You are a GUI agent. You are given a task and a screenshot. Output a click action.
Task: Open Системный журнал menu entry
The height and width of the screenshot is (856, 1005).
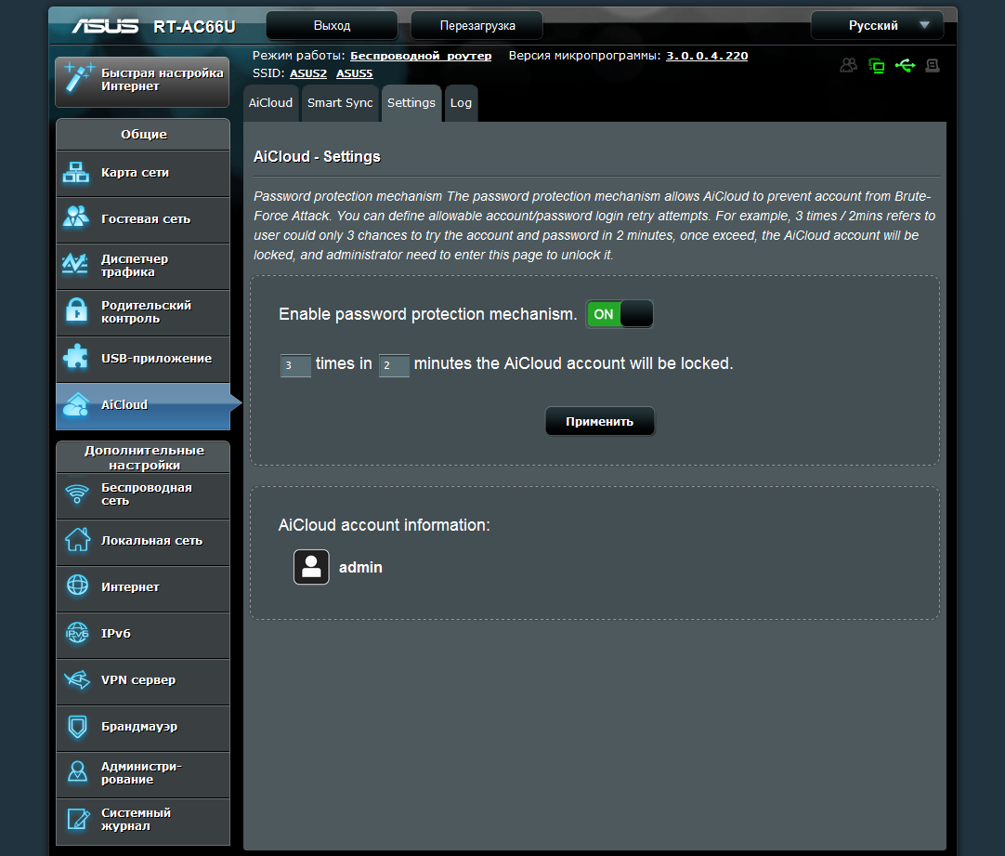coord(143,822)
